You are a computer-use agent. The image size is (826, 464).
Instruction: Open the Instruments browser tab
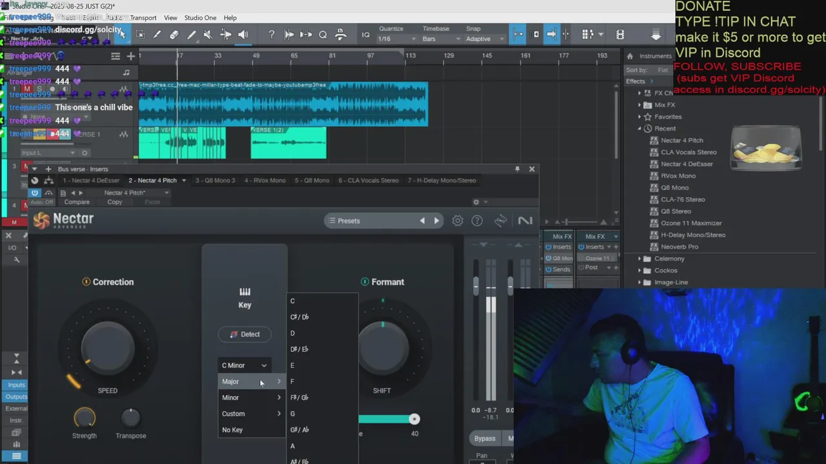pos(656,56)
